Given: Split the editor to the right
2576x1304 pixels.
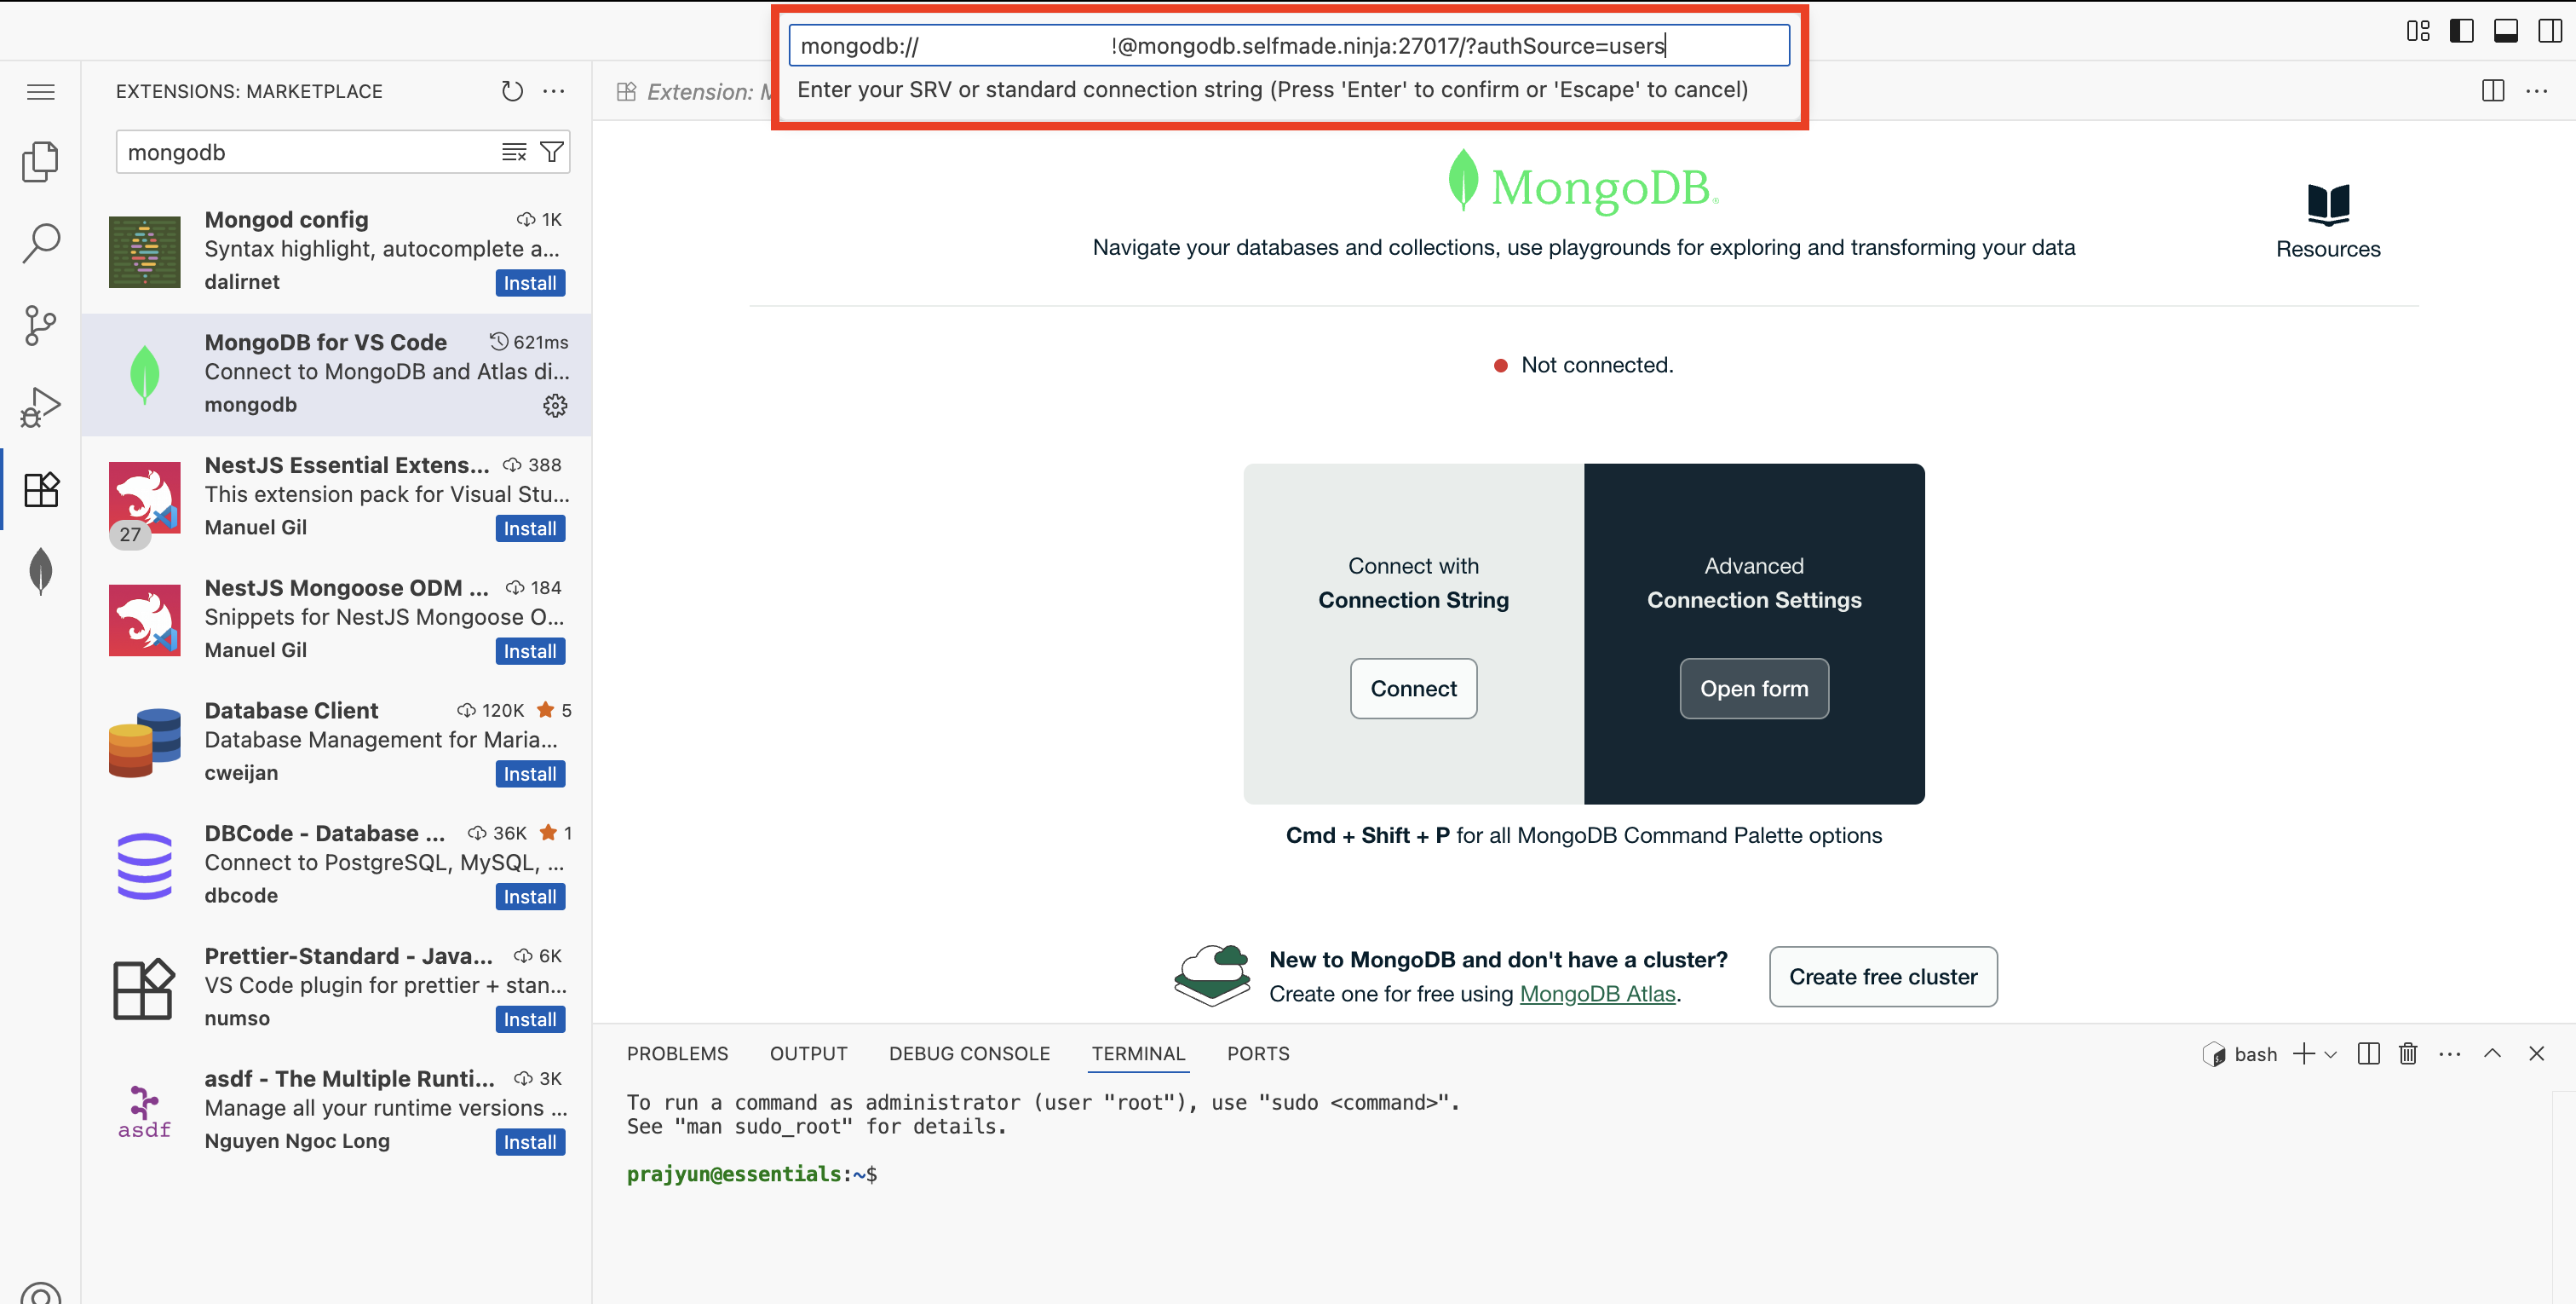Looking at the screenshot, I should [2493, 91].
